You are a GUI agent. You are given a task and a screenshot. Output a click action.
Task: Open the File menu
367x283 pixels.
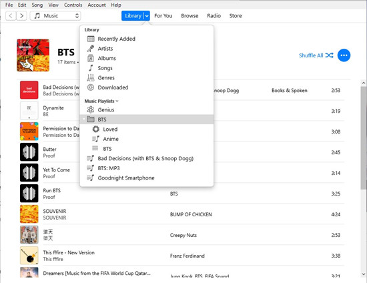pyautogui.click(x=9, y=5)
